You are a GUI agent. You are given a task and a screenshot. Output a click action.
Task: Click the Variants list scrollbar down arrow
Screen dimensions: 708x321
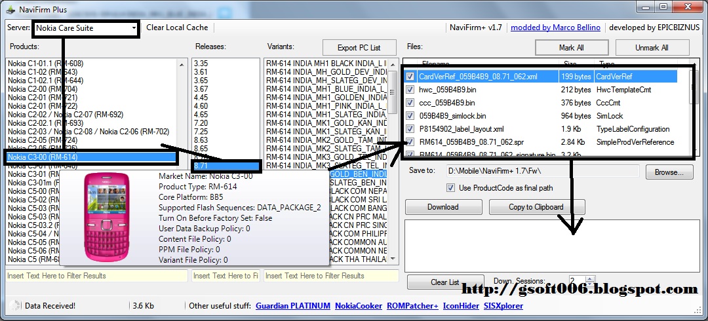[393, 259]
